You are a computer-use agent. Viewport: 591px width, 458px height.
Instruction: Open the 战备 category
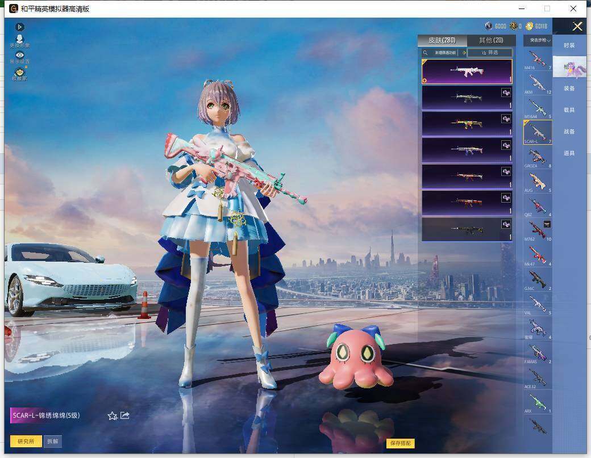pos(569,132)
